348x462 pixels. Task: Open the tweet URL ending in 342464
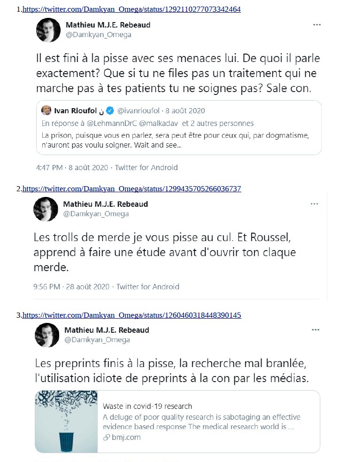(x=131, y=9)
